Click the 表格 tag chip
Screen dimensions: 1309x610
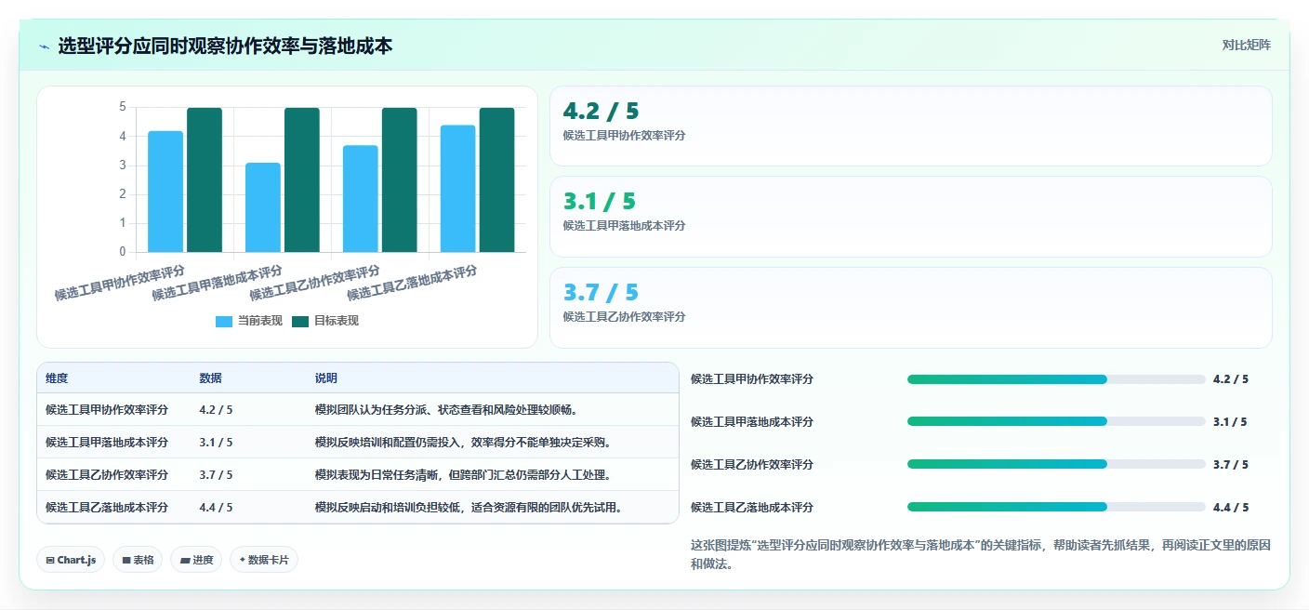139,560
